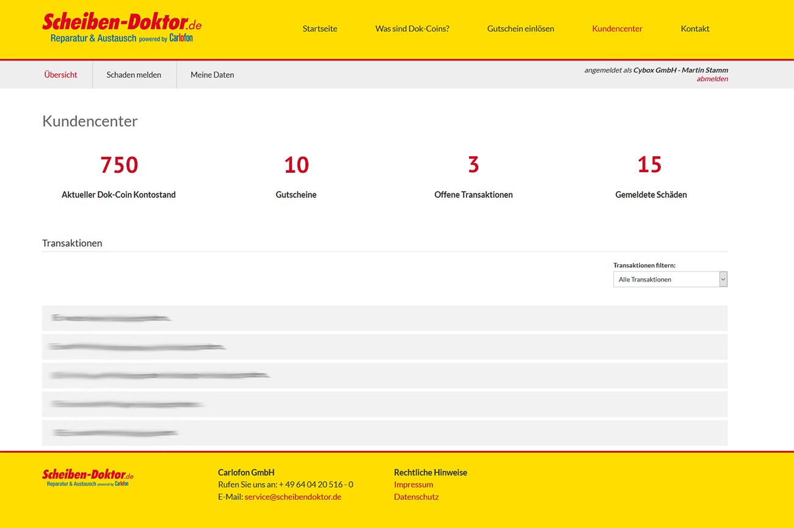Viewport: 794px width, 528px height.
Task: Select the first blurred transaction row
Action: [385, 318]
